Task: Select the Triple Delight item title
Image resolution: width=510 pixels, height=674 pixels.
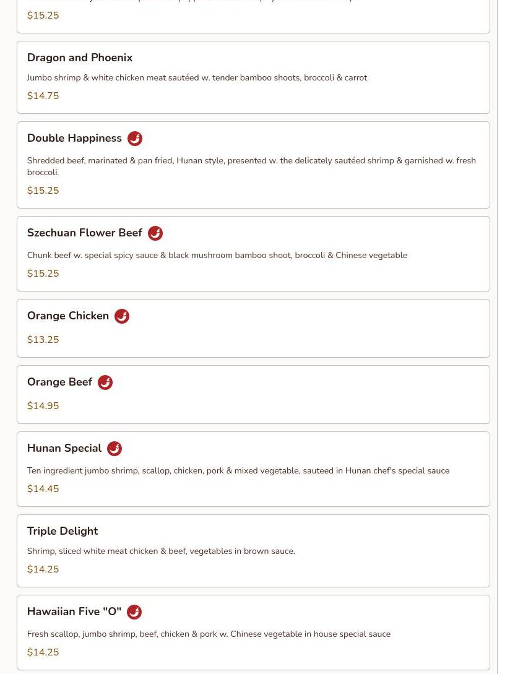Action: pos(63,531)
